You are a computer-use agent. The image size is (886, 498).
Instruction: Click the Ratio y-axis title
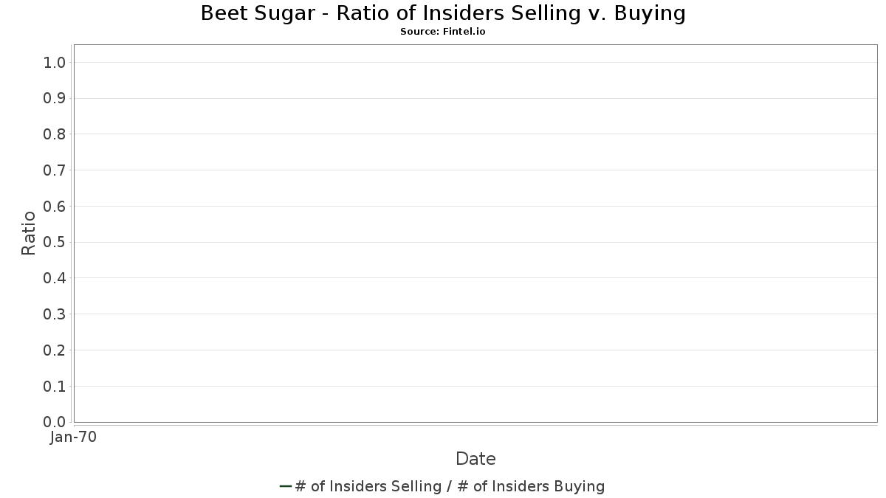pyautogui.click(x=29, y=233)
